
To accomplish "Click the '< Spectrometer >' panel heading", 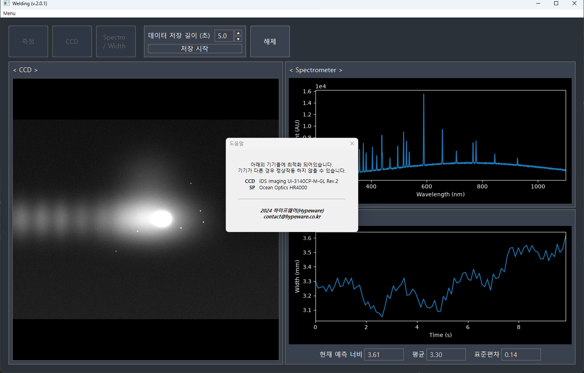I will coord(316,70).
